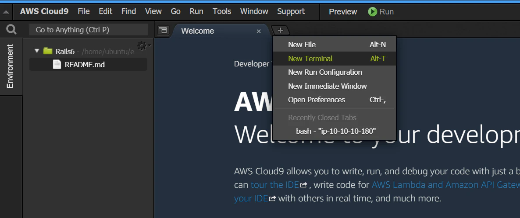Choose Open Preferences menu entry
Viewport: 520px width, 218px height.
334,100
